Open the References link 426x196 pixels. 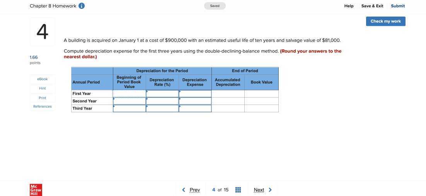point(43,106)
